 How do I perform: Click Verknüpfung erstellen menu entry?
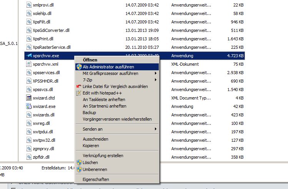(x=103, y=156)
